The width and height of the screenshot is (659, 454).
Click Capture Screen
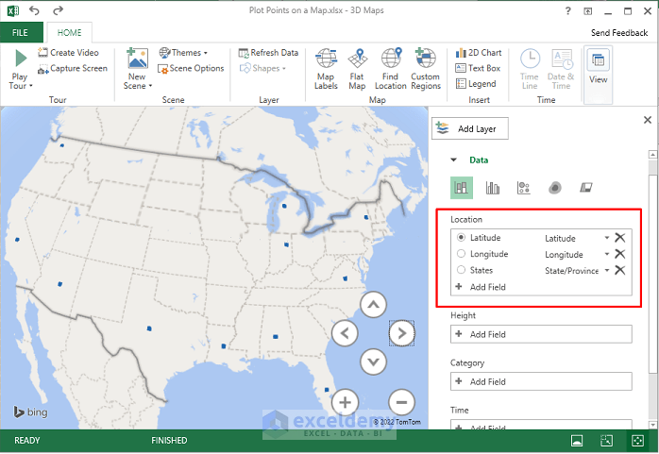pos(73,69)
